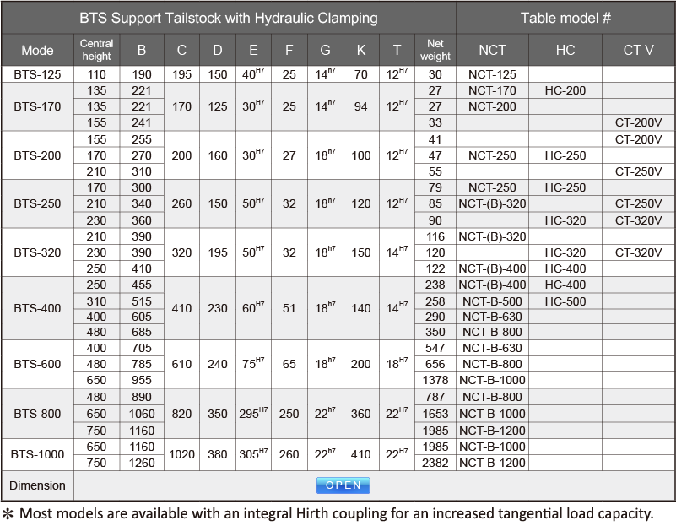This screenshot has height=526, width=676.
Task: Click the Central height column header
Action: click(x=96, y=50)
